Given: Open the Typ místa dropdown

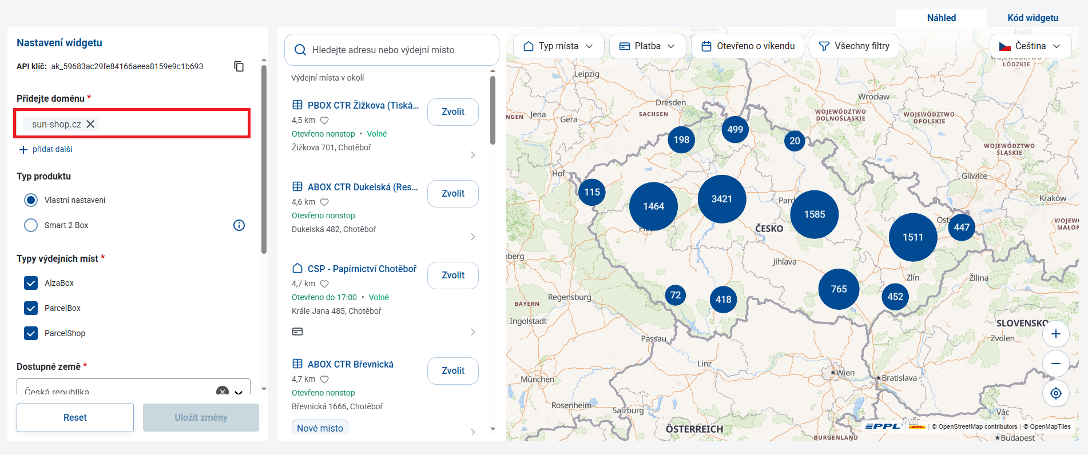Looking at the screenshot, I should pos(558,46).
